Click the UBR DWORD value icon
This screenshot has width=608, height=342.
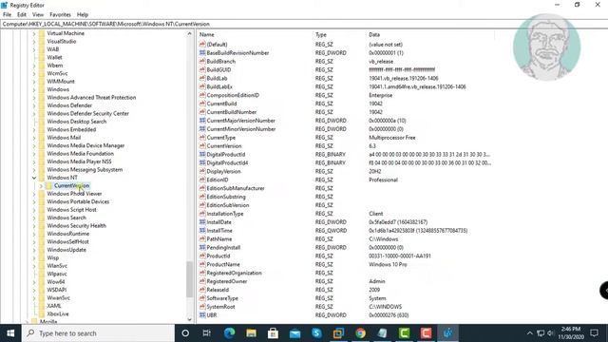202,315
